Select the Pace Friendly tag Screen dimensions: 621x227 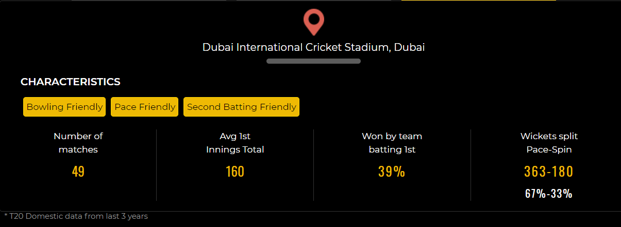[x=145, y=107]
